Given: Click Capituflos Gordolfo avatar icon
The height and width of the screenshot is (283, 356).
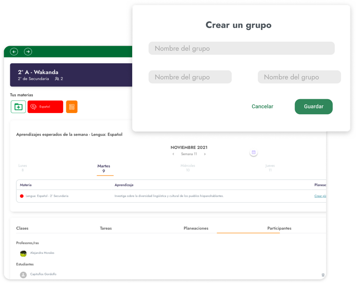Looking at the screenshot, I should click(23, 275).
